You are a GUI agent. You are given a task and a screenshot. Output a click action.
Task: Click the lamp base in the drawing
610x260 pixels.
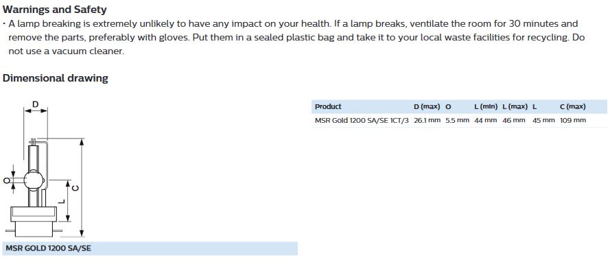(x=34, y=221)
